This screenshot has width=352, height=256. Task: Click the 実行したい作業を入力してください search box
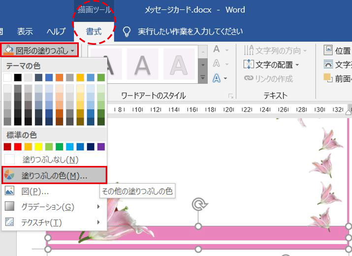[191, 32]
